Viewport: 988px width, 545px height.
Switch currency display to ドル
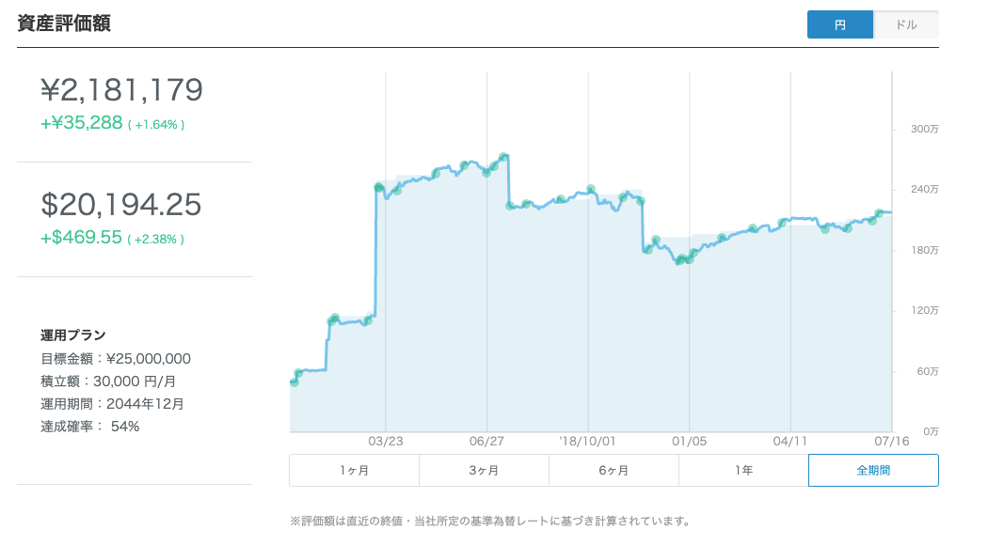[x=906, y=25]
